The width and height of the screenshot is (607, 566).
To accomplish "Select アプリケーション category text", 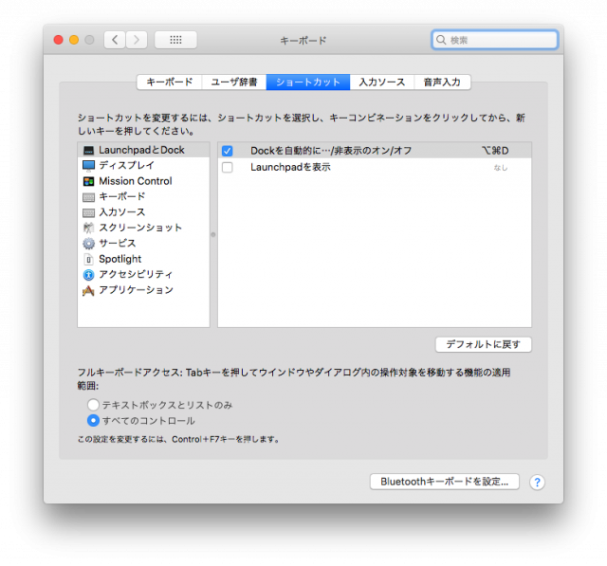I will click(x=136, y=290).
